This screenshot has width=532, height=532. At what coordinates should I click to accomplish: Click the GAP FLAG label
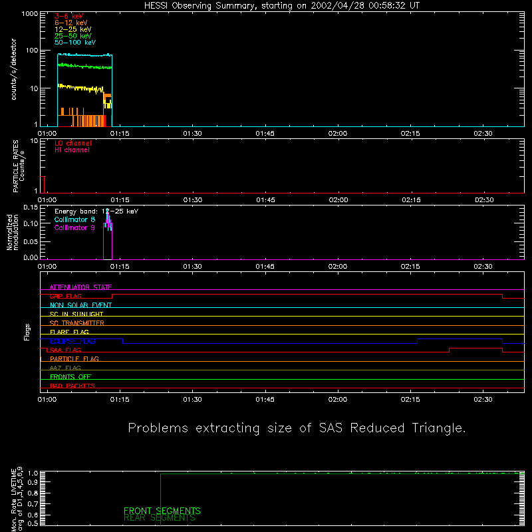[x=65, y=296]
